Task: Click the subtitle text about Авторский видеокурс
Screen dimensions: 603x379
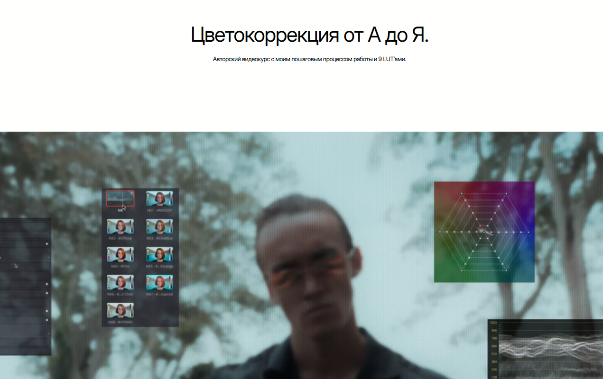Action: pyautogui.click(x=309, y=60)
